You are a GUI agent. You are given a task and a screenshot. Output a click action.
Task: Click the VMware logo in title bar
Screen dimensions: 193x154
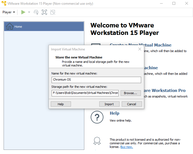coord(4,3)
